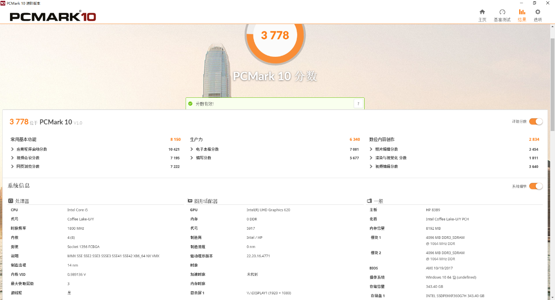Image resolution: width=555 pixels, height=300 pixels.
Task: Click the 一般 general section icon
Action: pyautogui.click(x=369, y=201)
